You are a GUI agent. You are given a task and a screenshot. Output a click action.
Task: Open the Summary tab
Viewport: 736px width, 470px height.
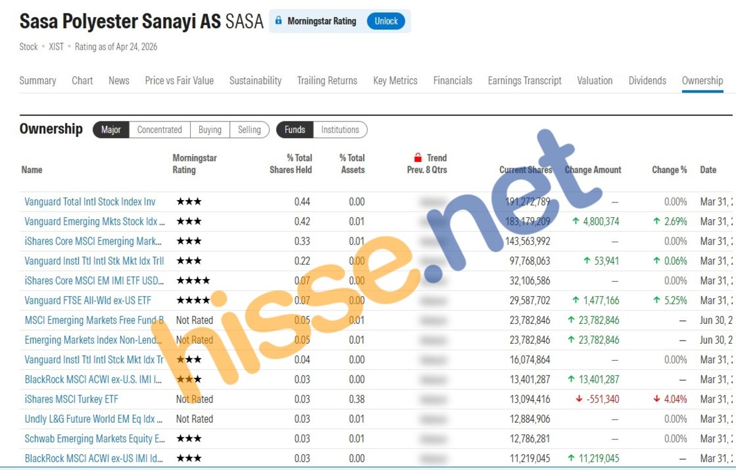(37, 80)
